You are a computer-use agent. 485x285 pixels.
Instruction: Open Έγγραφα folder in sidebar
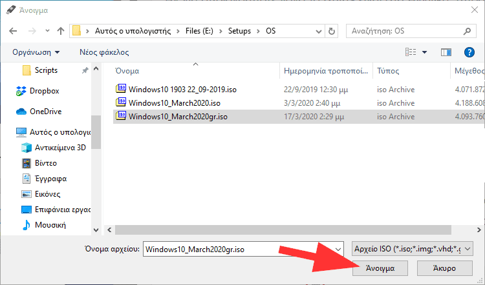(x=44, y=179)
